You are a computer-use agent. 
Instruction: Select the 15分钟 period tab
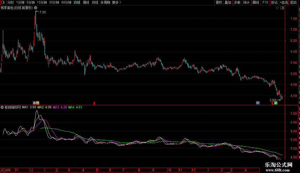[42, 2]
